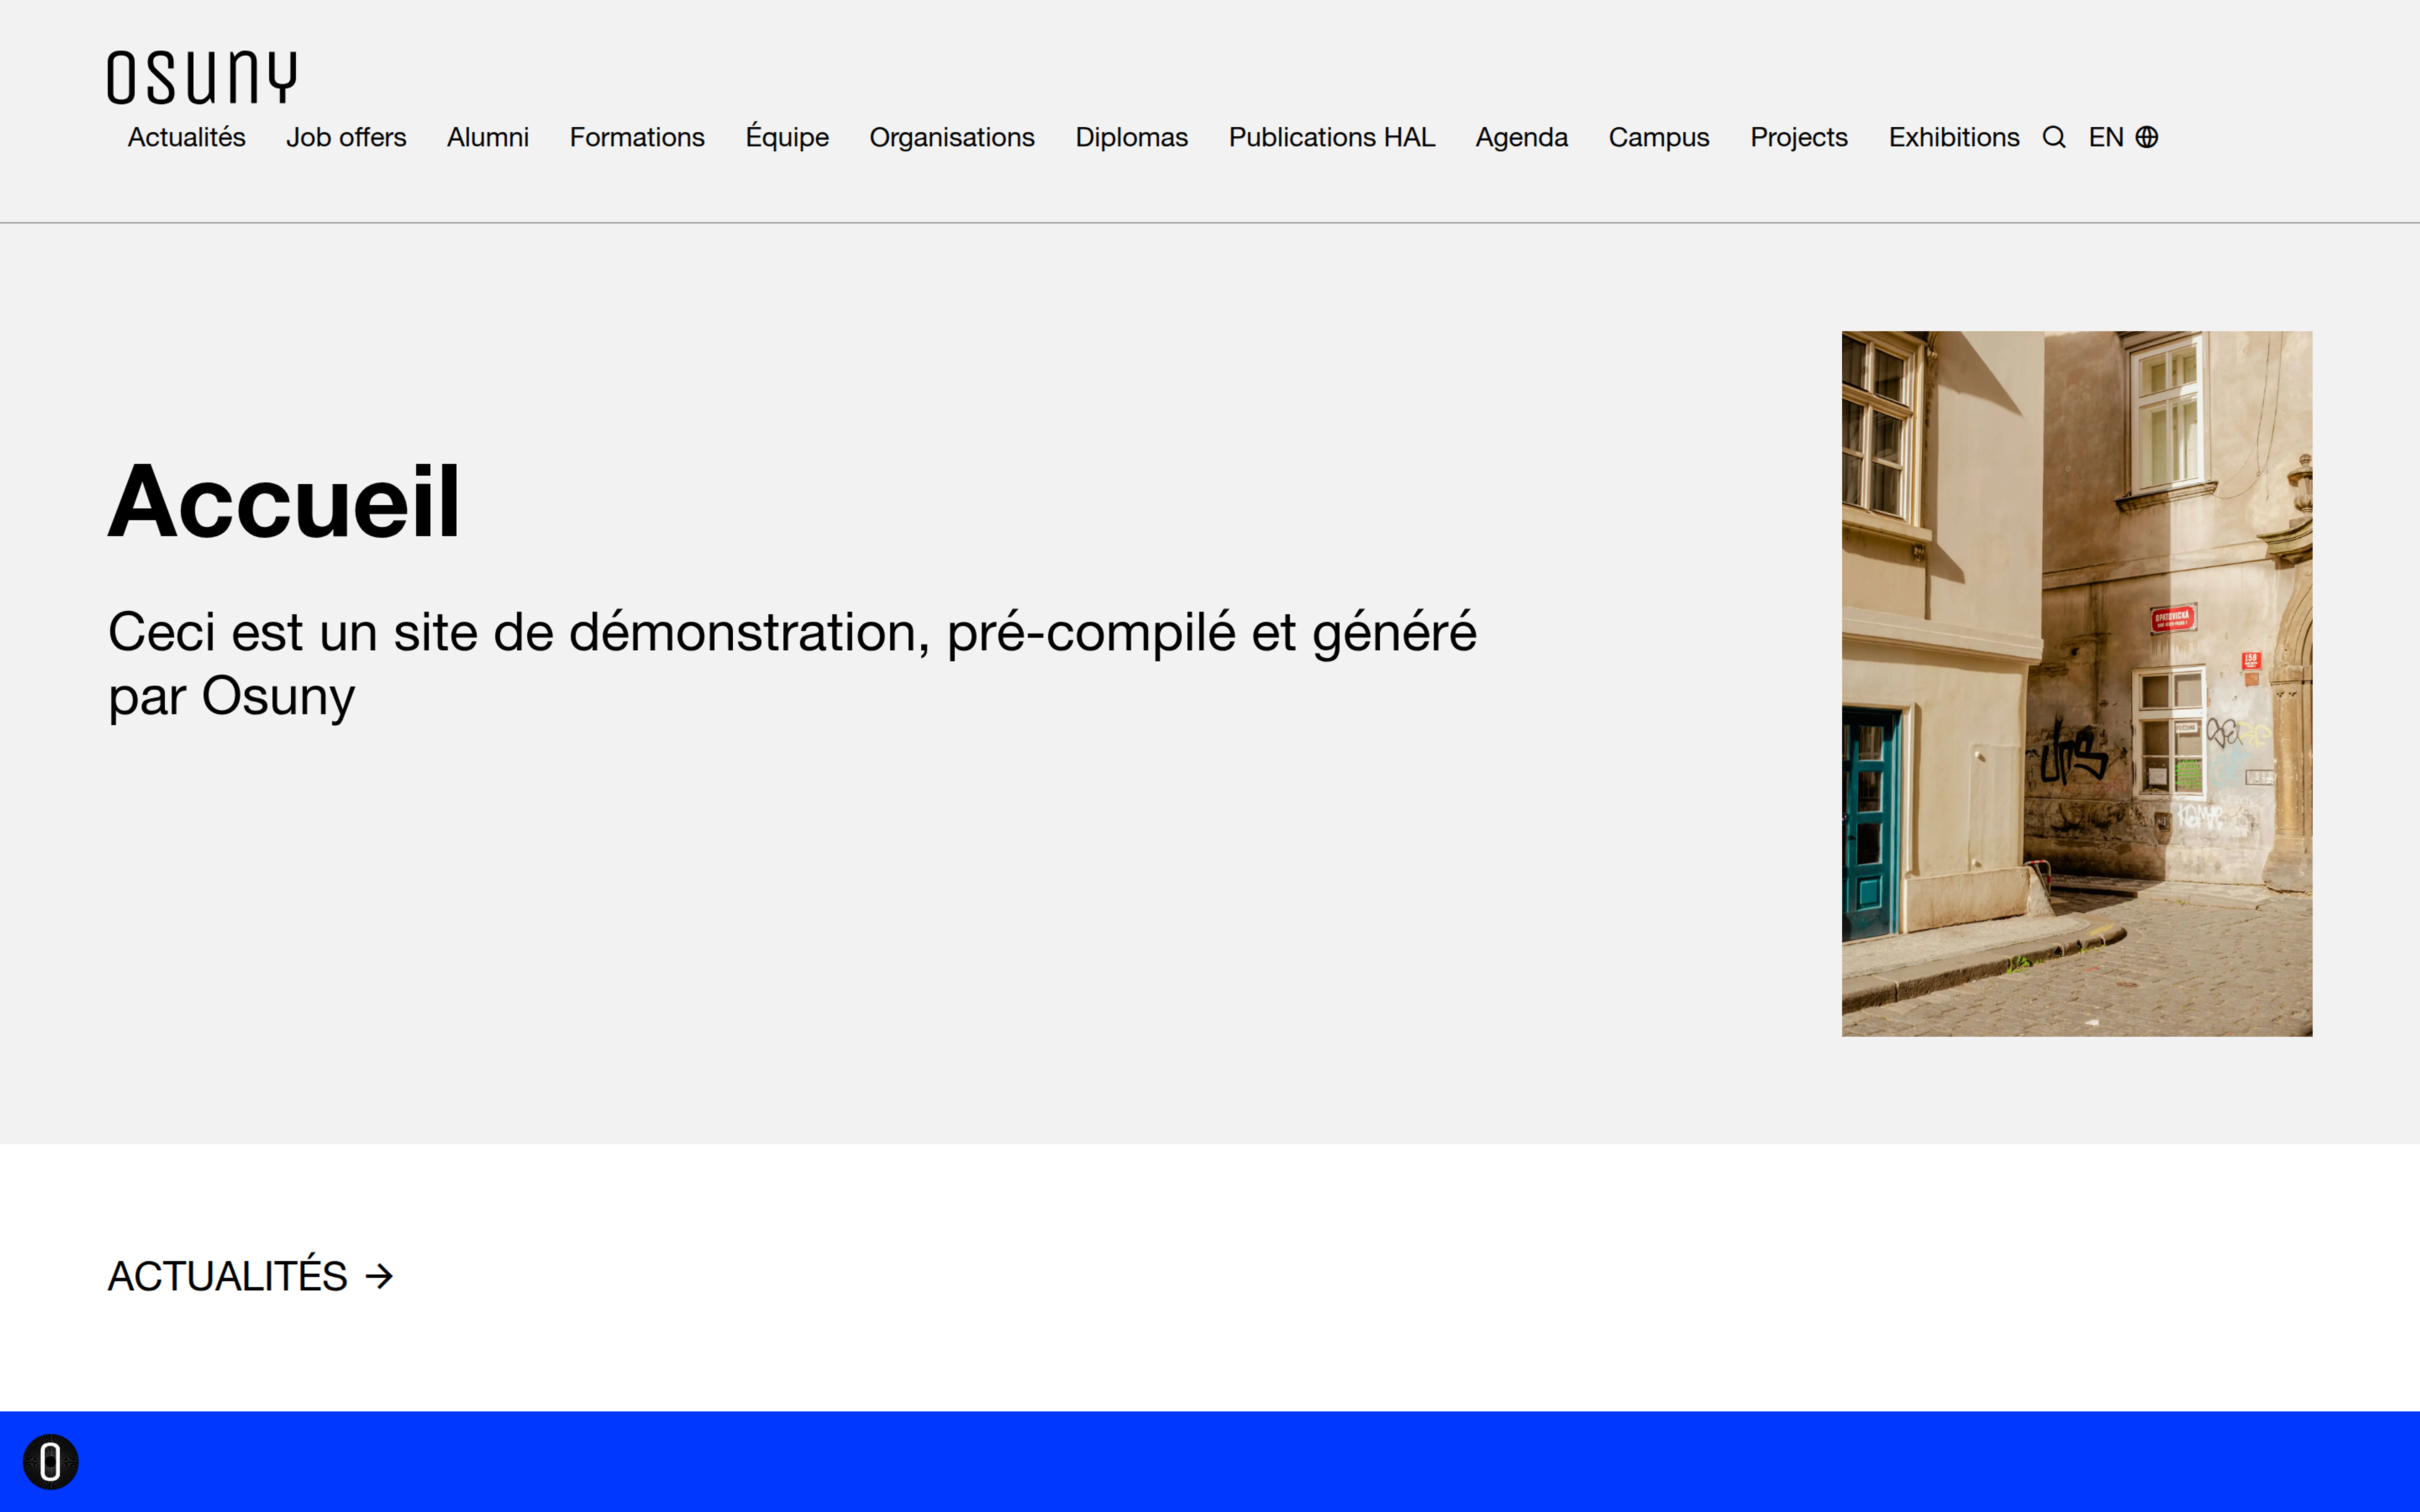This screenshot has width=2420, height=1512.
Task: Go to Job offers in navigation
Action: click(x=346, y=137)
